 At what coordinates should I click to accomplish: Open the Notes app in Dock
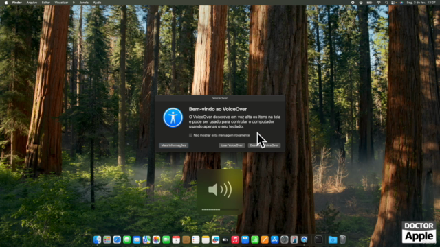(x=206, y=239)
